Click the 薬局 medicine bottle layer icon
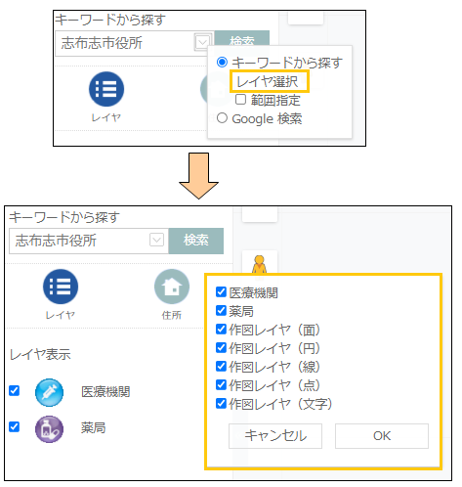Viewport: 462px width, 487px height. 50,428
